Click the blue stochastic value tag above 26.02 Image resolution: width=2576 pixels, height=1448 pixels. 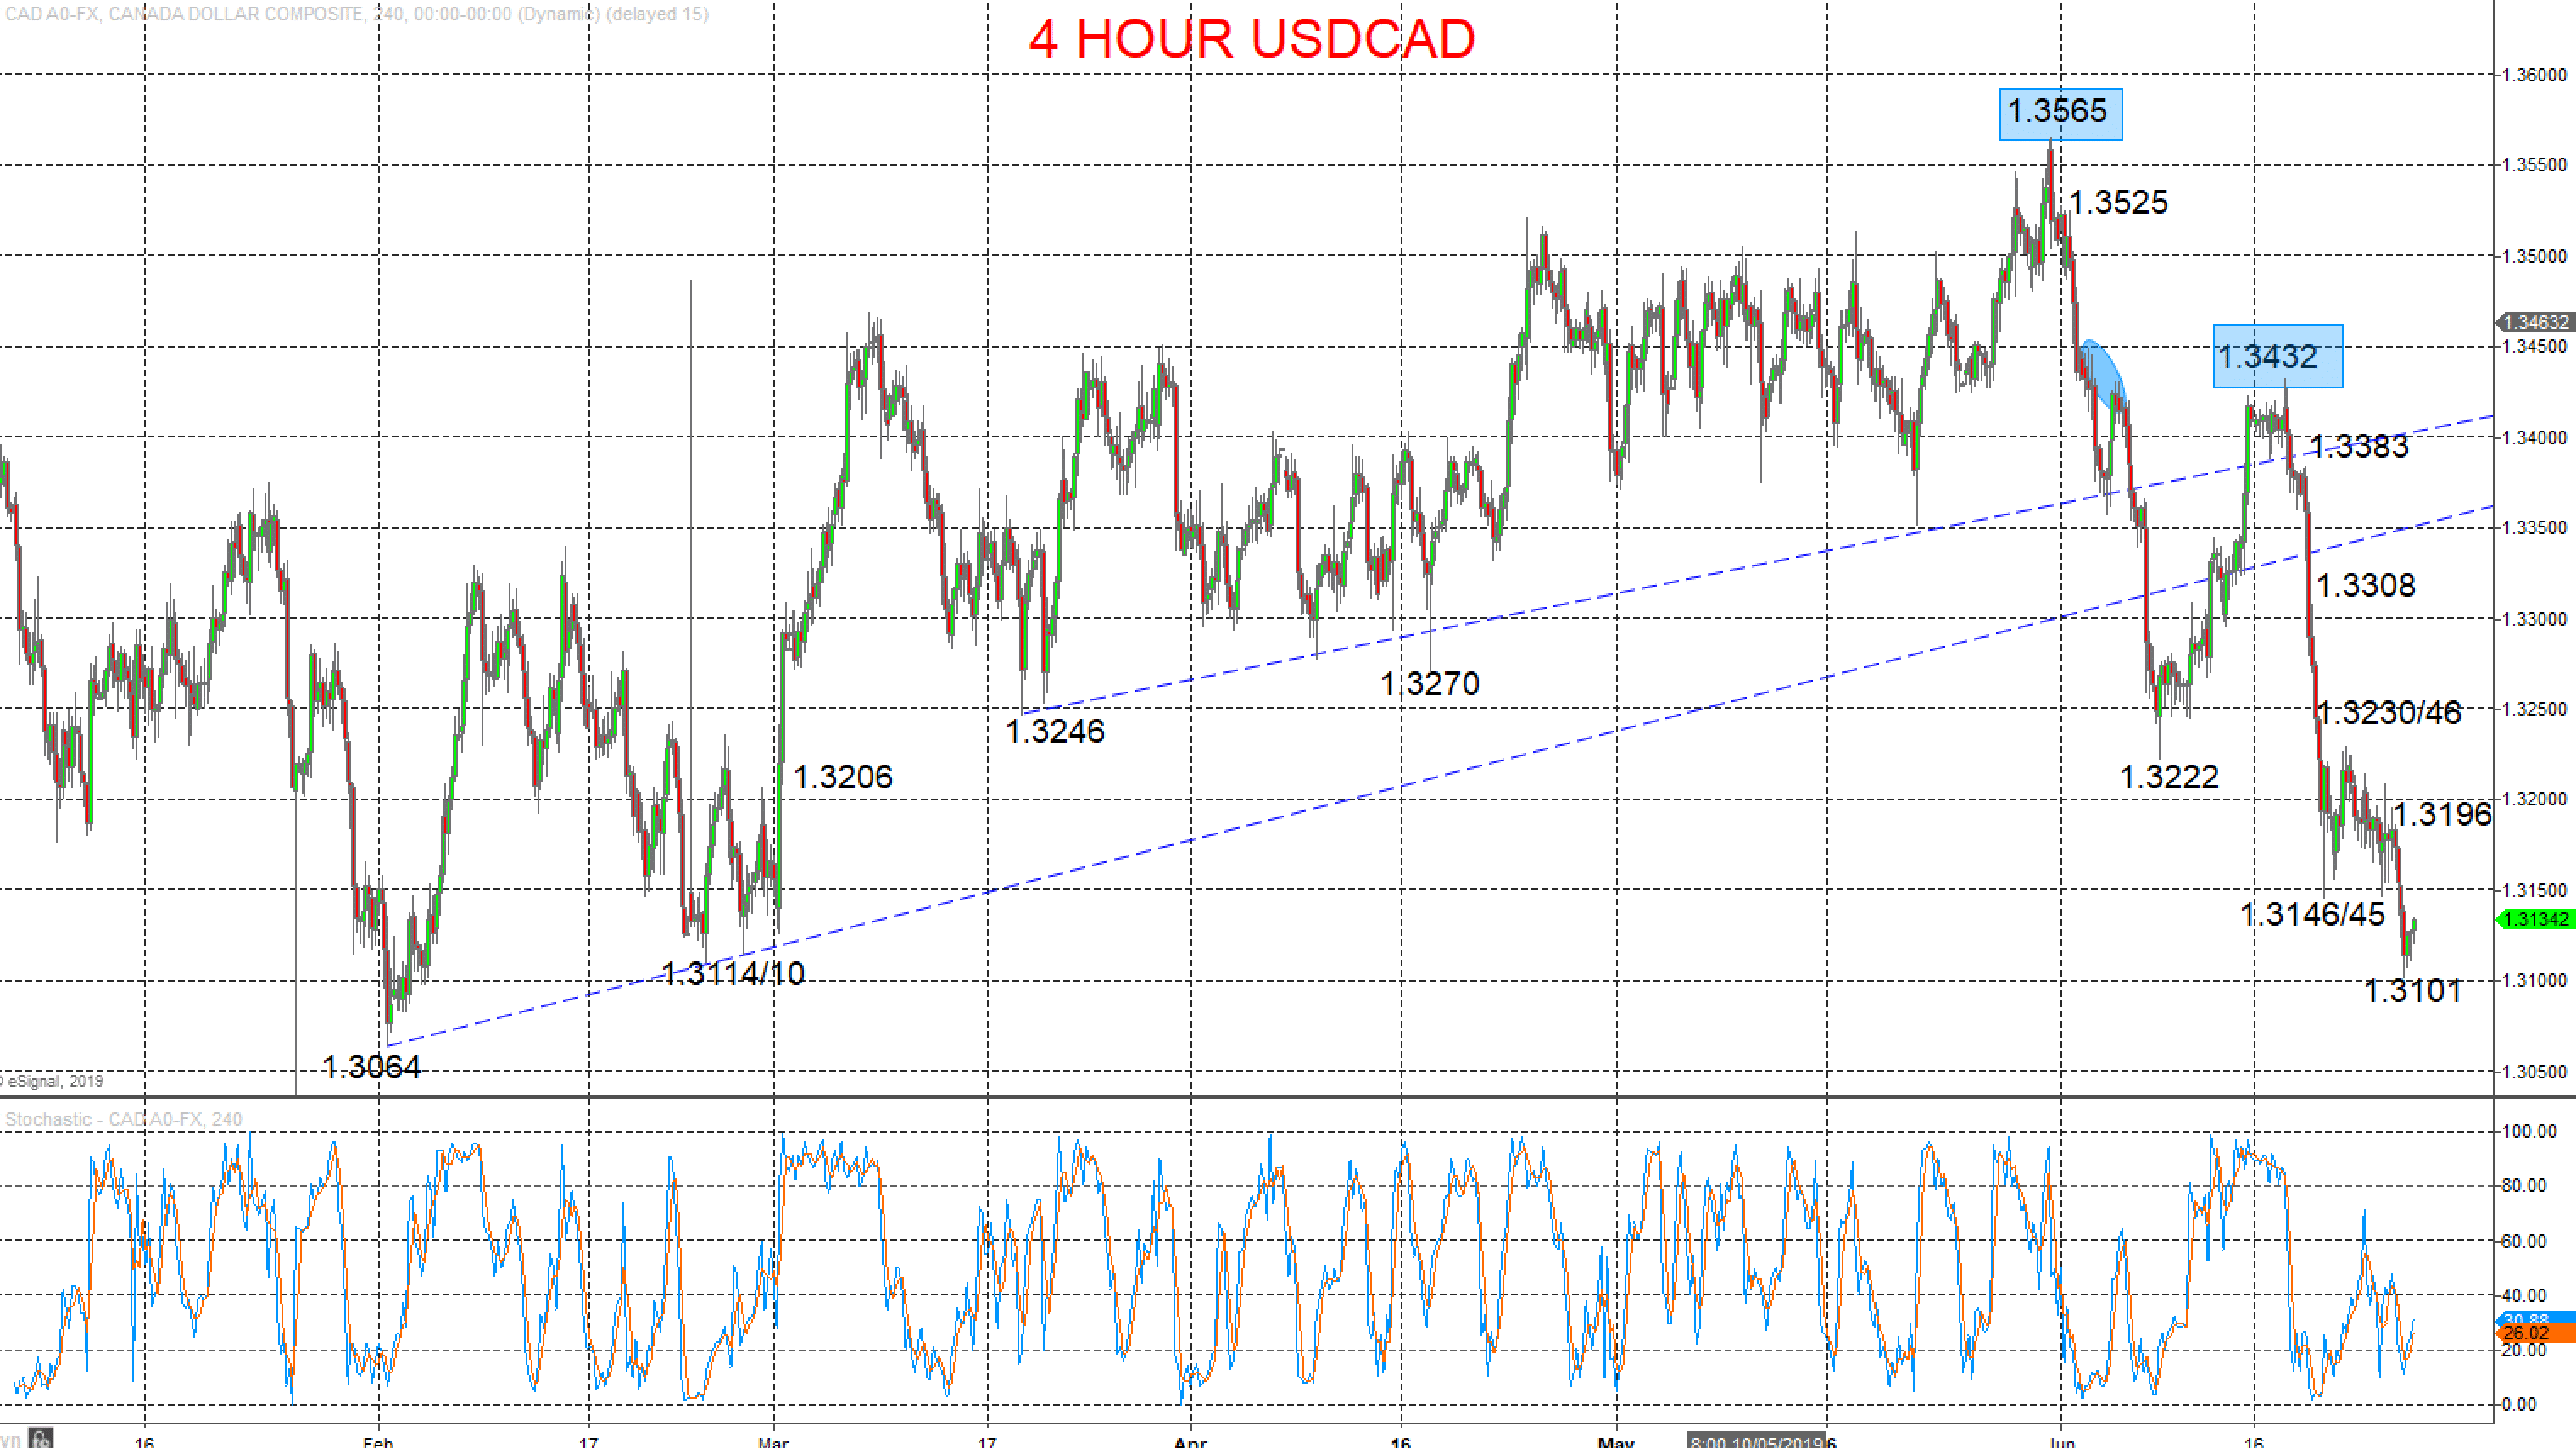click(2535, 1318)
